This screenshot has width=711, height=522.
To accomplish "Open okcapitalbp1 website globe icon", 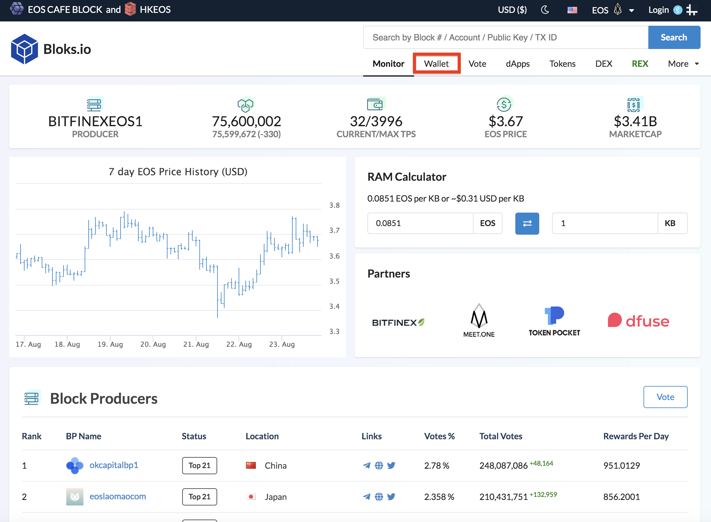I will coord(379,465).
